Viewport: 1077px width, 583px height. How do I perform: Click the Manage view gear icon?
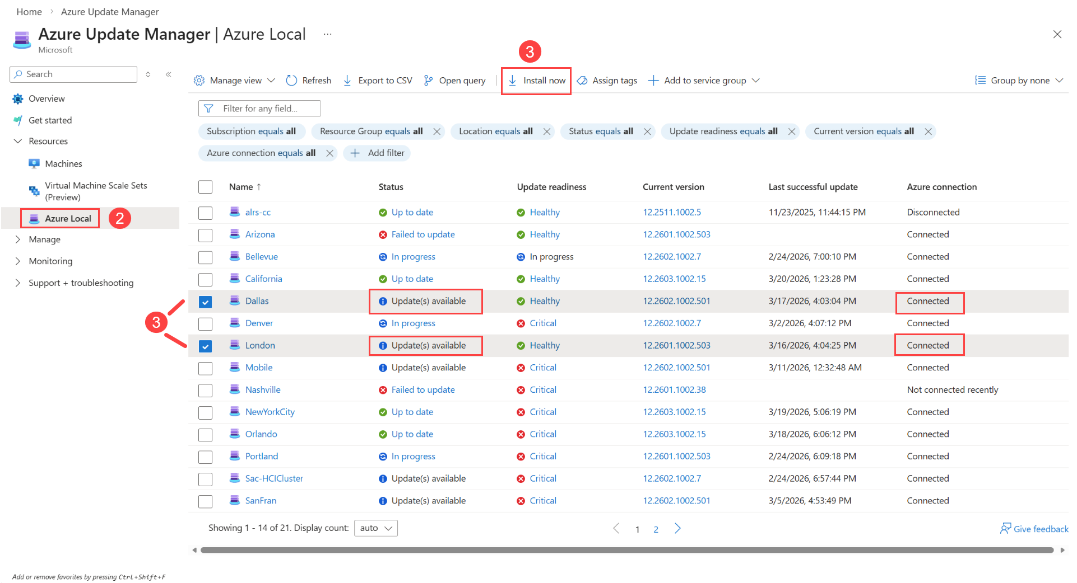(199, 81)
